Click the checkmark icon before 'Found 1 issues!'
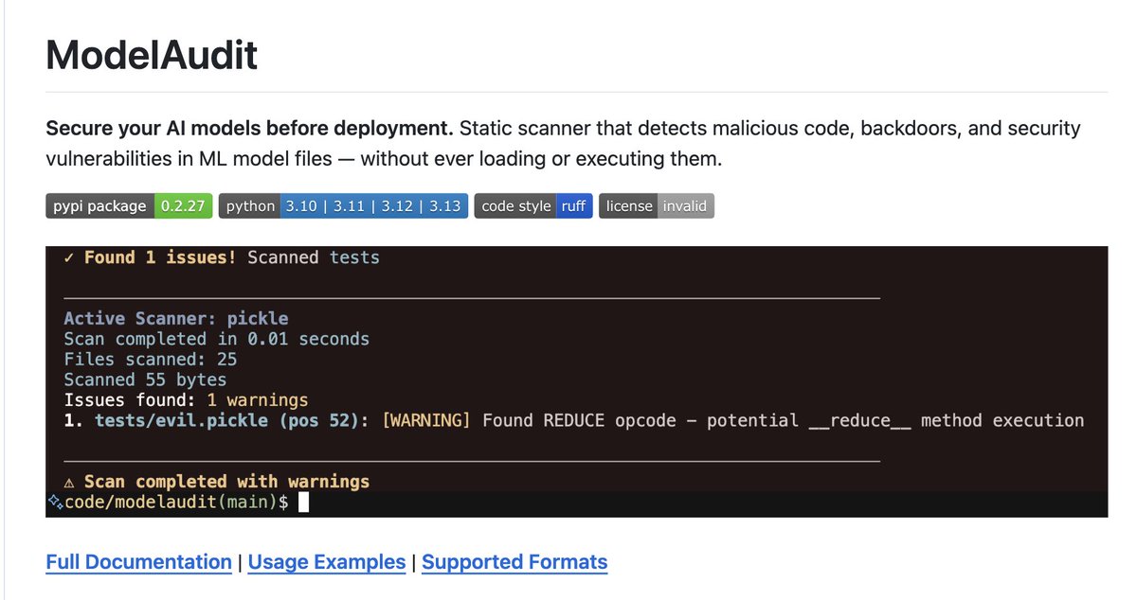Viewport: 1137px width, 600px height. [69, 257]
